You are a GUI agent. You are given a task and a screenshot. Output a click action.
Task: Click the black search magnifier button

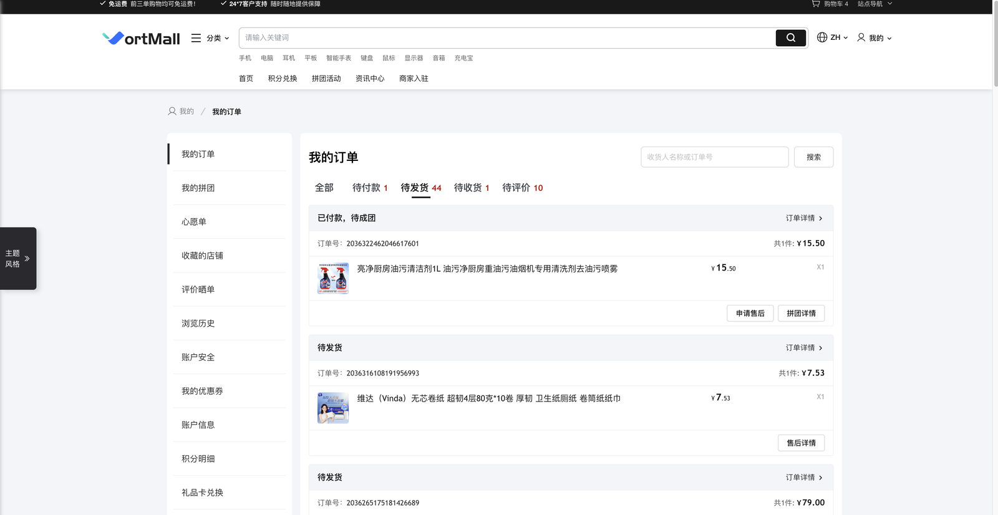coord(790,38)
